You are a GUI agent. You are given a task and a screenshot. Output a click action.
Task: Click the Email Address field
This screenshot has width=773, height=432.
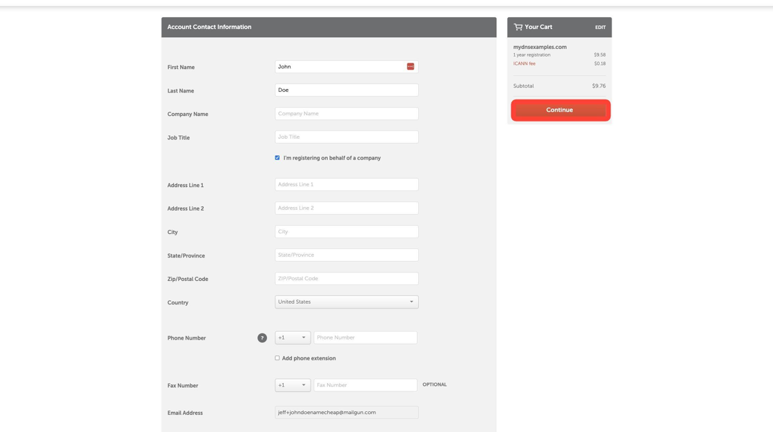click(346, 412)
